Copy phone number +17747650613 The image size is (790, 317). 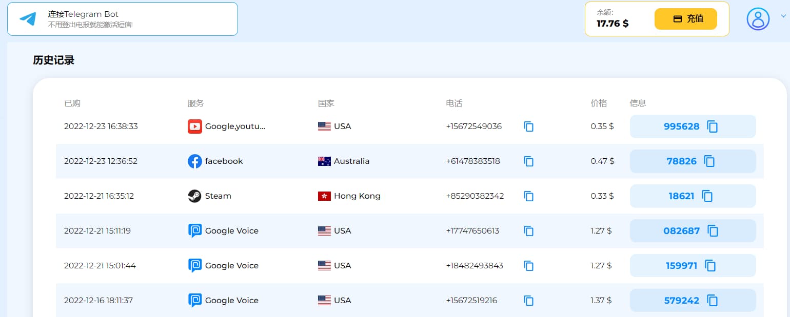[x=529, y=231]
